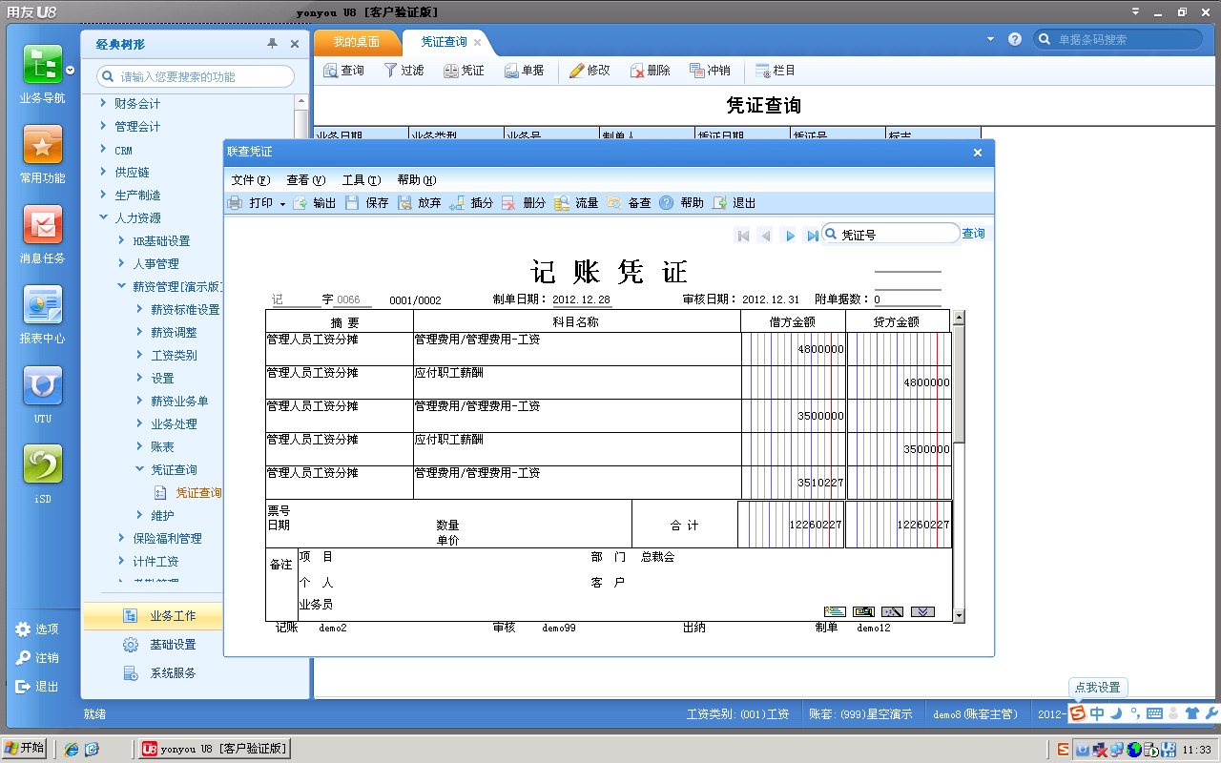Image resolution: width=1221 pixels, height=763 pixels.
Task: Expand the 薪资标准设置 tree node
Action: coord(140,309)
